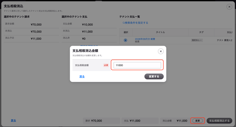This screenshot has width=236, height=127.
Task: Close the 支払相殺消込金額 dialog
Action: pyautogui.click(x=161, y=51)
